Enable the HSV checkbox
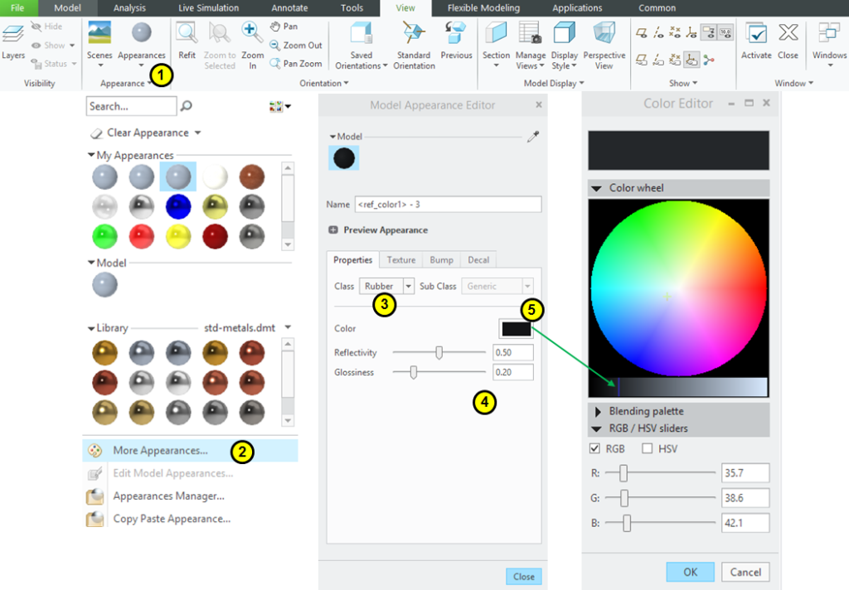 (x=648, y=448)
